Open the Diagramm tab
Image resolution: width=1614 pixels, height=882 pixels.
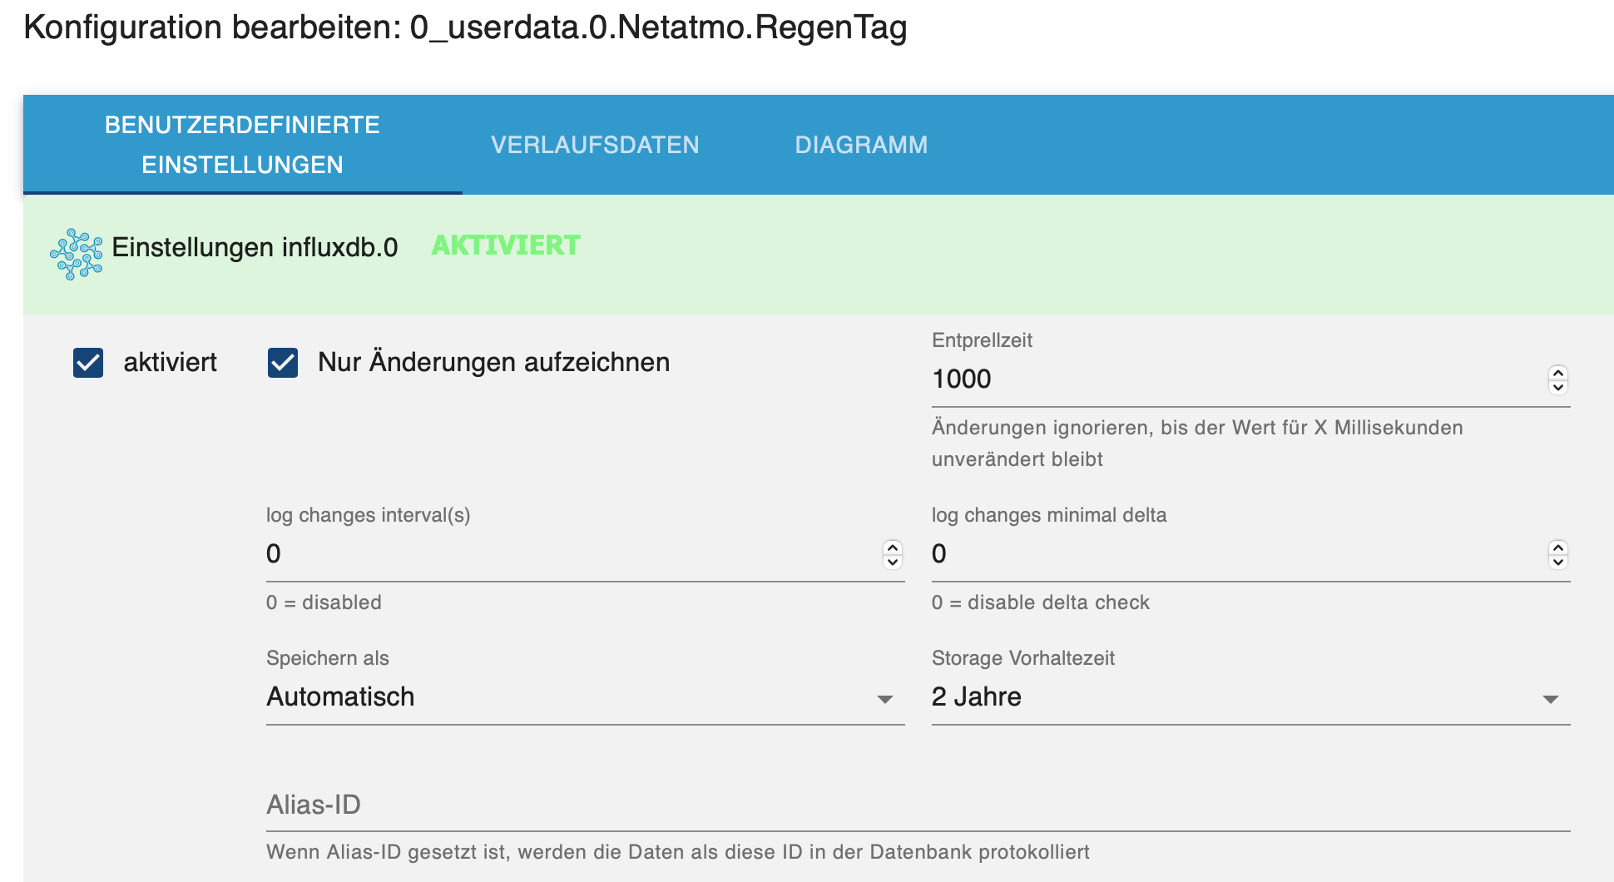(861, 145)
